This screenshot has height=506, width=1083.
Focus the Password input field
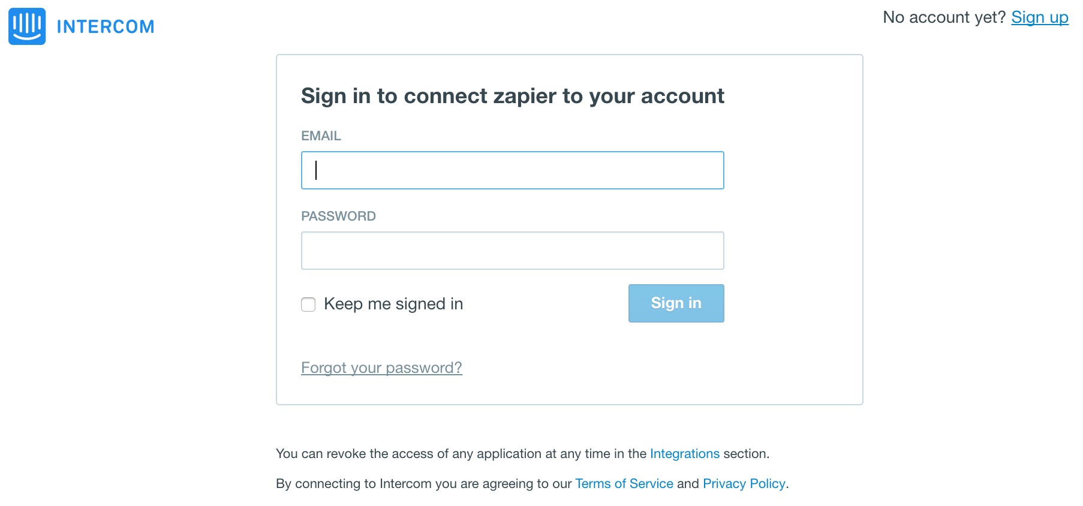coord(513,251)
